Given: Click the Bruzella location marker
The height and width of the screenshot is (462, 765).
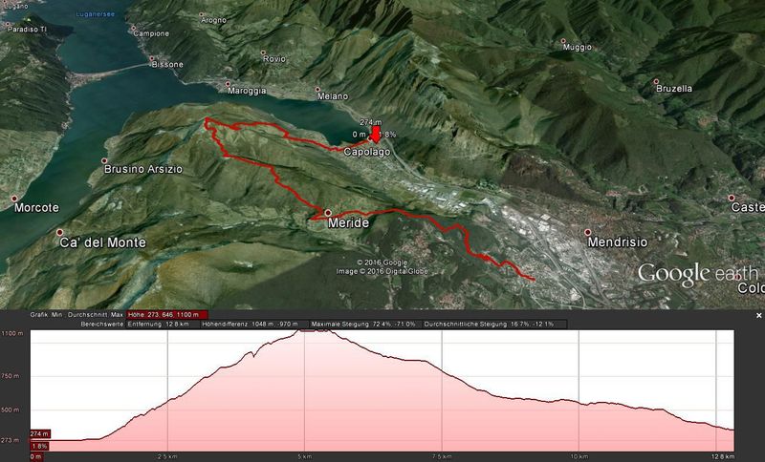Looking at the screenshot, I should [656, 82].
